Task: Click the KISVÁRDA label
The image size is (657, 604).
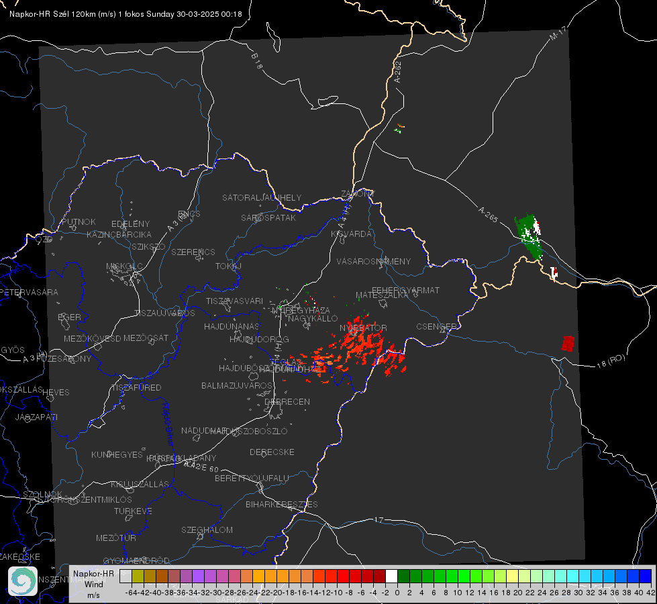Action: [x=351, y=234]
